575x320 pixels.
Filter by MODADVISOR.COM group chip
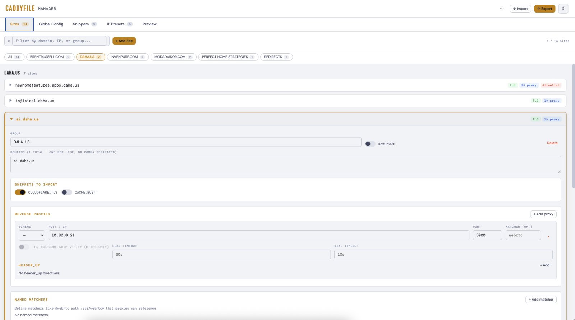(173, 57)
